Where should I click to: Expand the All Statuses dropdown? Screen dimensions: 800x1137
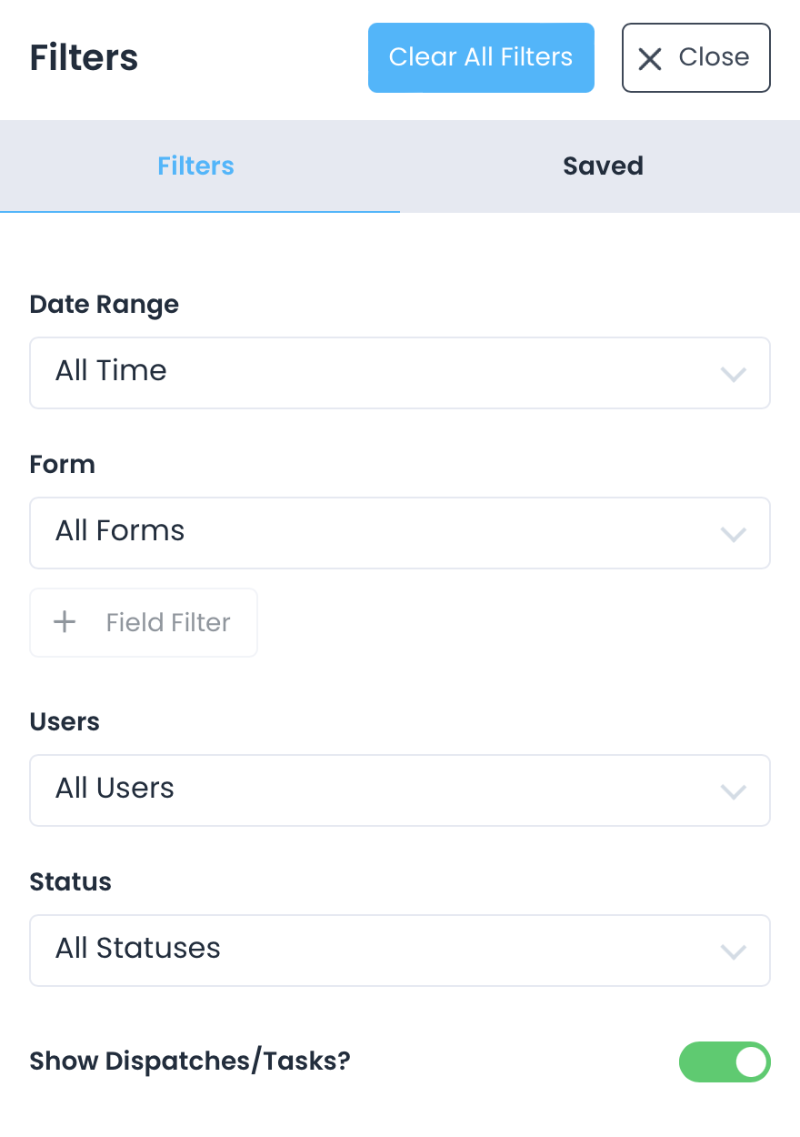click(400, 951)
